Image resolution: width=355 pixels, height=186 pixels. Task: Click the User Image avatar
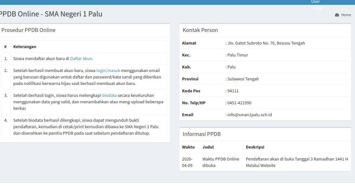317,5
